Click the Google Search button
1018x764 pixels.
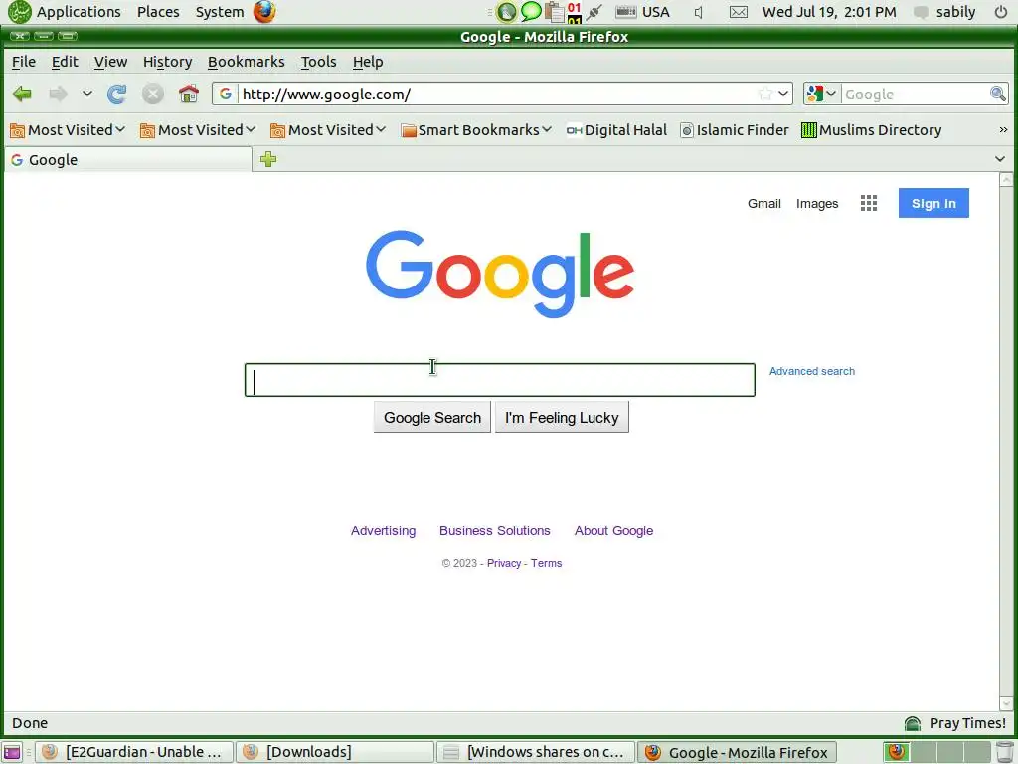(x=432, y=418)
